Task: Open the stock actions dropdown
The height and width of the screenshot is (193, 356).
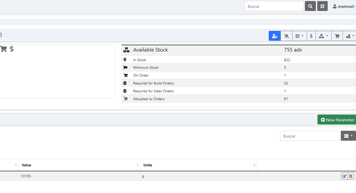Action: click(323, 36)
